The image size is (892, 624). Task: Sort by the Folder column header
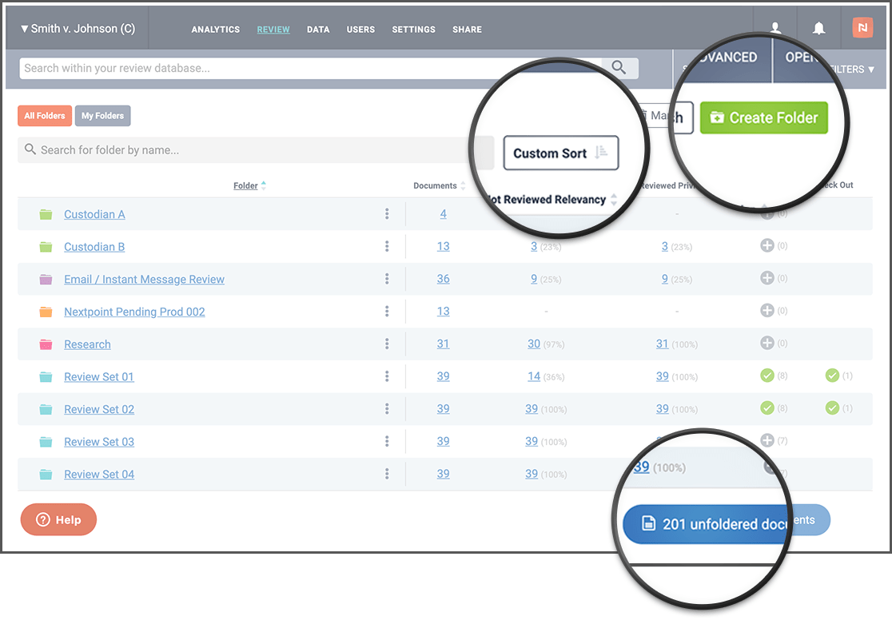point(246,185)
